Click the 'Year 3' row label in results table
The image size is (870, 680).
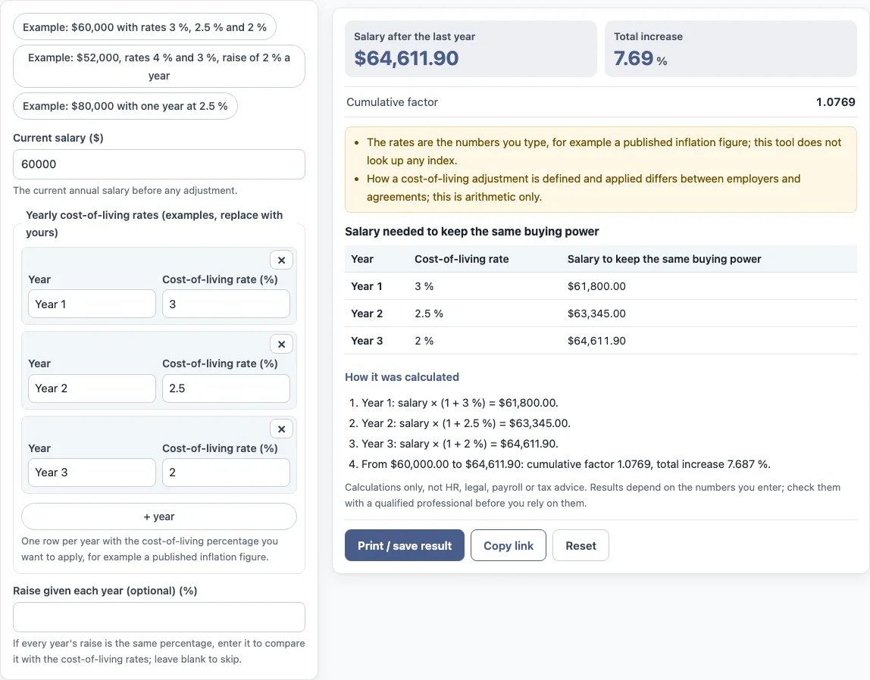(x=367, y=340)
